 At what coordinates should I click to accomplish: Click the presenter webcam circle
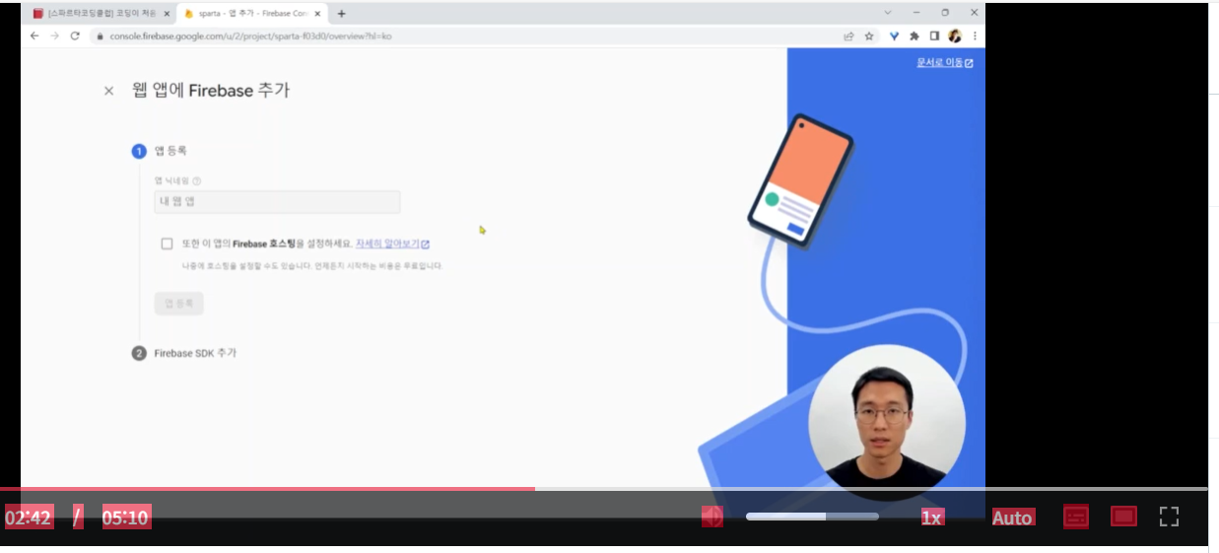pos(887,421)
